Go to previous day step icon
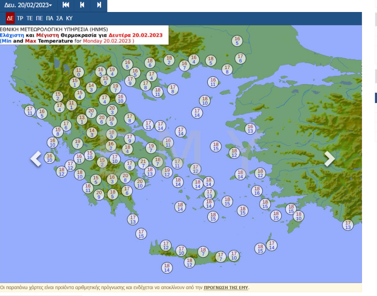The height and width of the screenshot is (296, 377). pyautogui.click(x=82, y=5)
